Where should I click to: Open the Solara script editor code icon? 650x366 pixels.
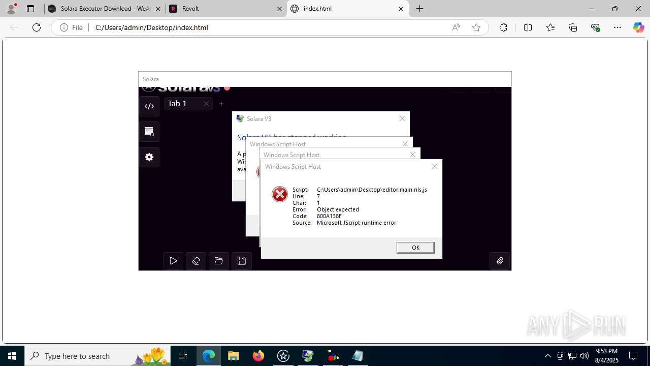pos(149,106)
